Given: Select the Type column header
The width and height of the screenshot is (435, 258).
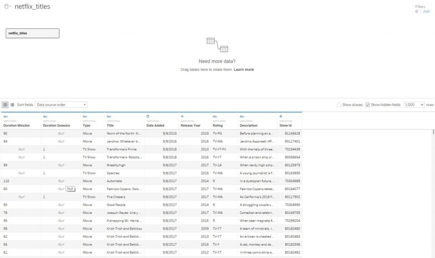Looking at the screenshot, I should (93, 121).
